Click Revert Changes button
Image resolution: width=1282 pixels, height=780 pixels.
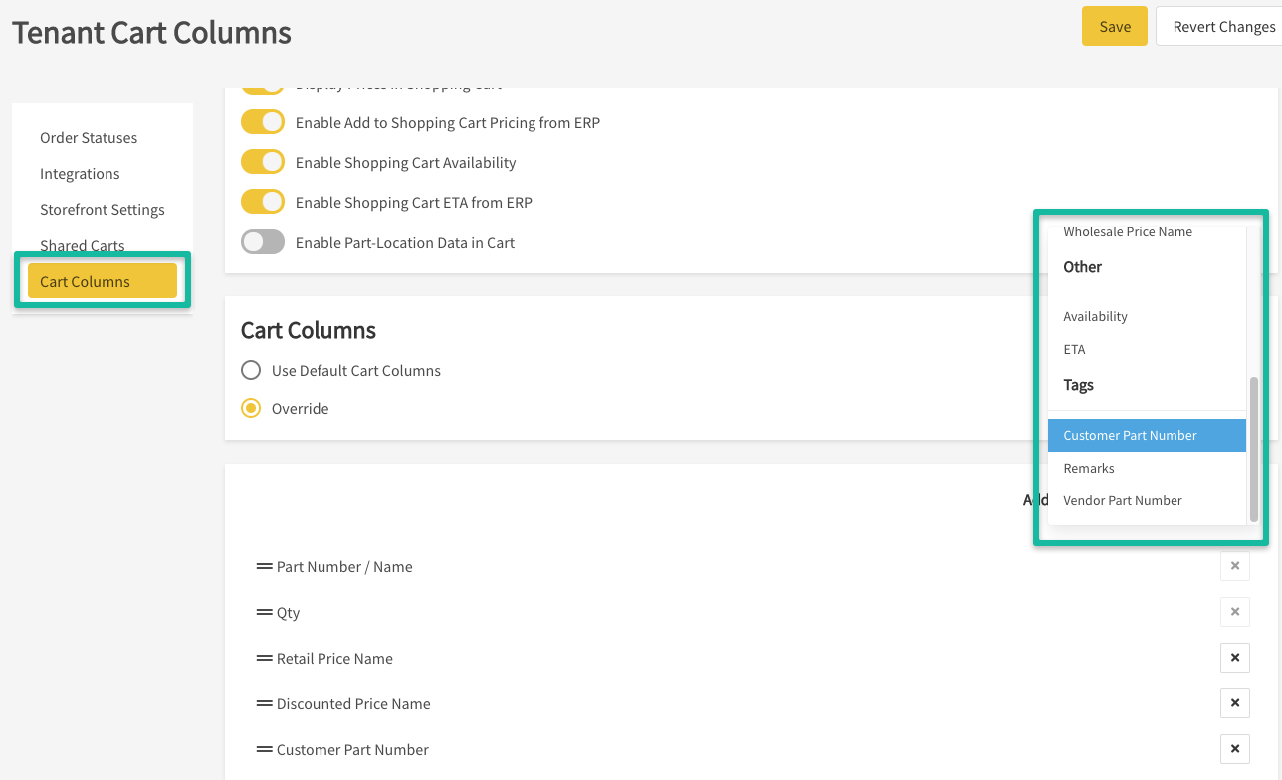coord(1223,26)
